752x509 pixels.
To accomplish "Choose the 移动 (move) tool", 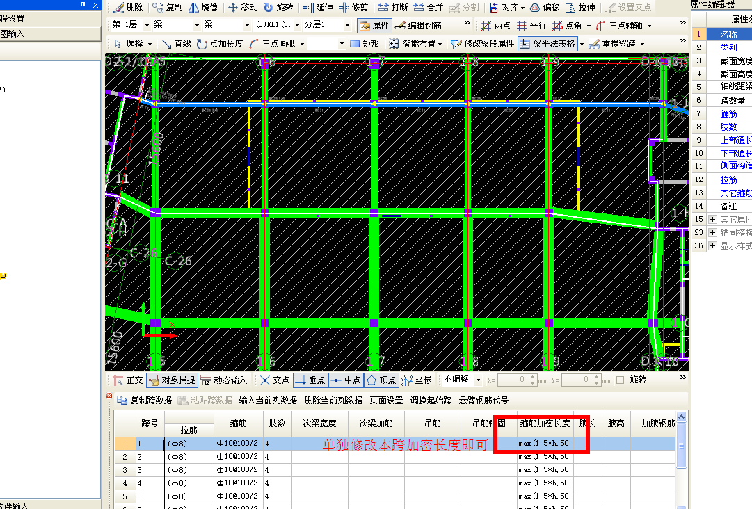I will pyautogui.click(x=243, y=8).
